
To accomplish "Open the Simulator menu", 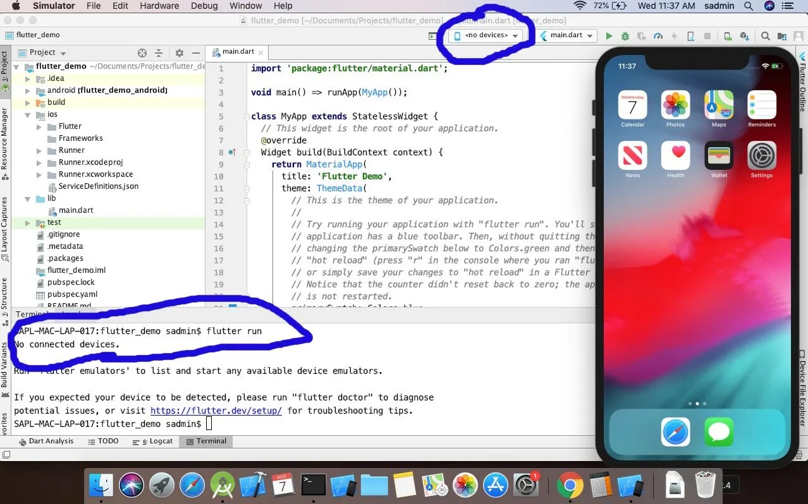I will (x=53, y=6).
